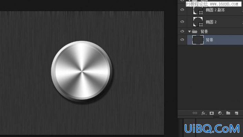Select the 背景 group name
This screenshot has height=137, width=243.
204,31
